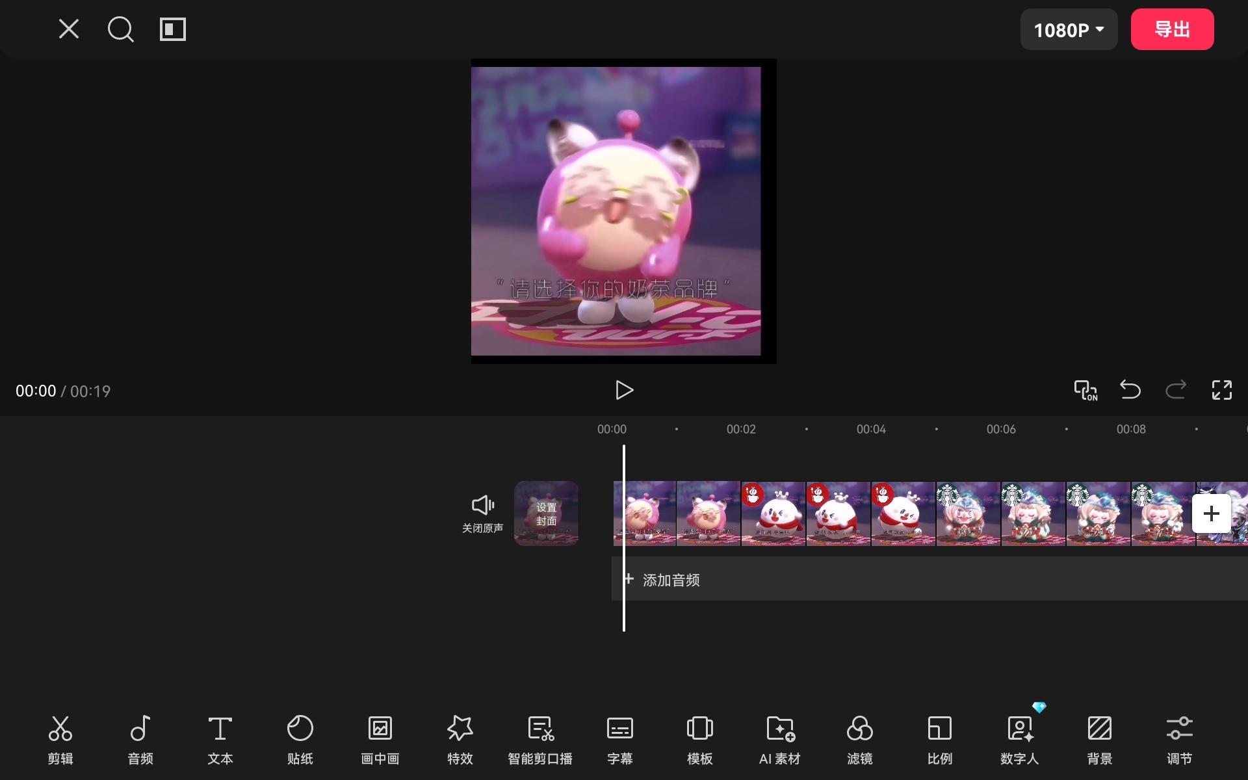
Task: Open the 滤镜 filters tool
Action: tap(859, 739)
